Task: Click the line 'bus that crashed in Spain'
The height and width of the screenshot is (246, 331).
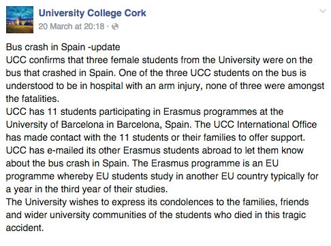Action: [156, 73]
